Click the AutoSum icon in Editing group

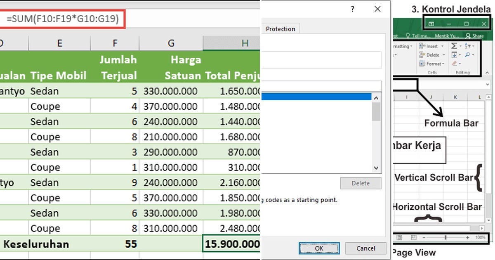coord(455,46)
